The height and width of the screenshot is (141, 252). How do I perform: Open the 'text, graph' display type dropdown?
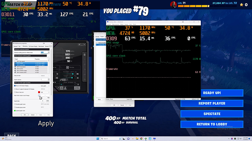point(45,86)
